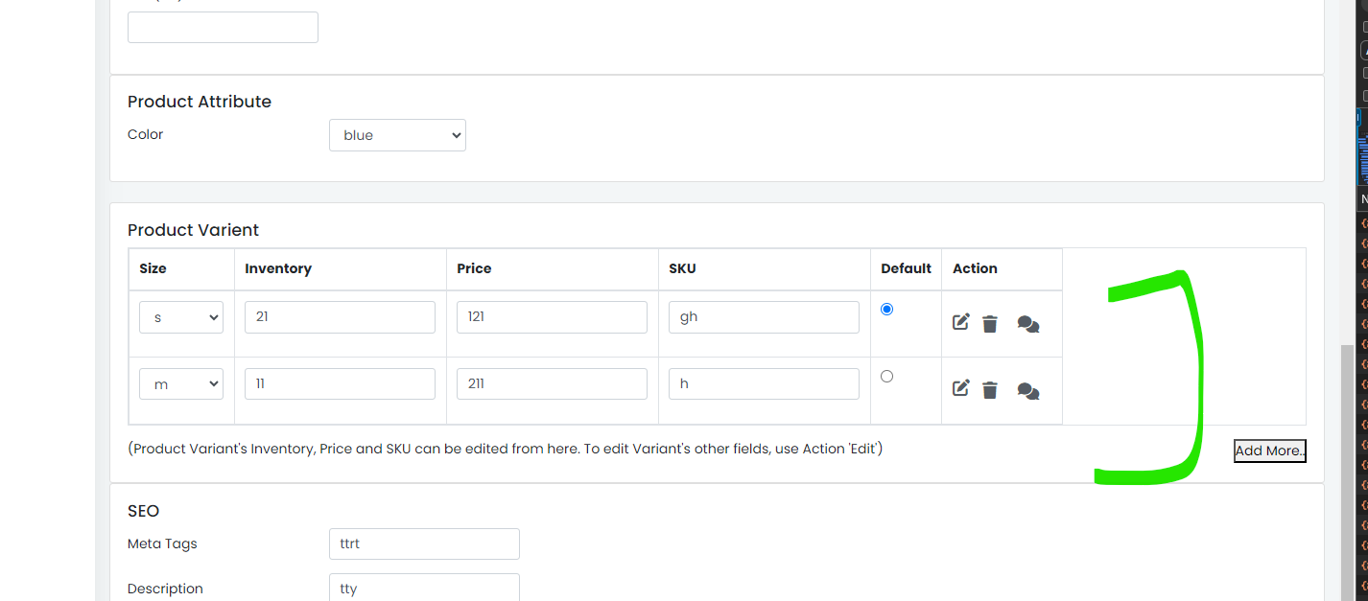The image size is (1368, 601).
Task: Click the SKU column header
Action: point(682,268)
